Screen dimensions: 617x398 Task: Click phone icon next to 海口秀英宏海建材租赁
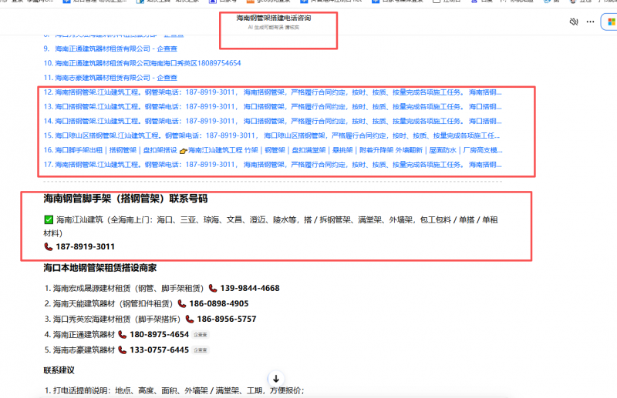click(x=190, y=319)
